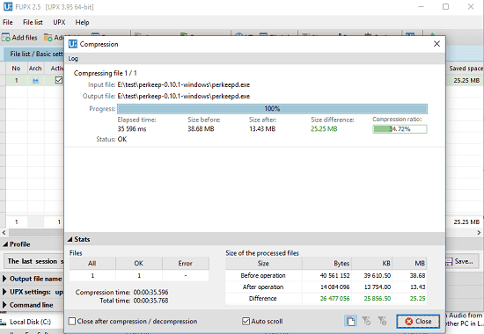Click the Add files toolbar icon
This screenshot has height=334, width=484.
[6, 38]
